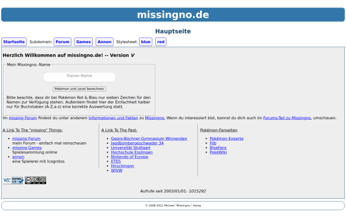Viewport: 346px width, 216px height.
Task: Visit the WIVW link
Action: click(x=116, y=170)
